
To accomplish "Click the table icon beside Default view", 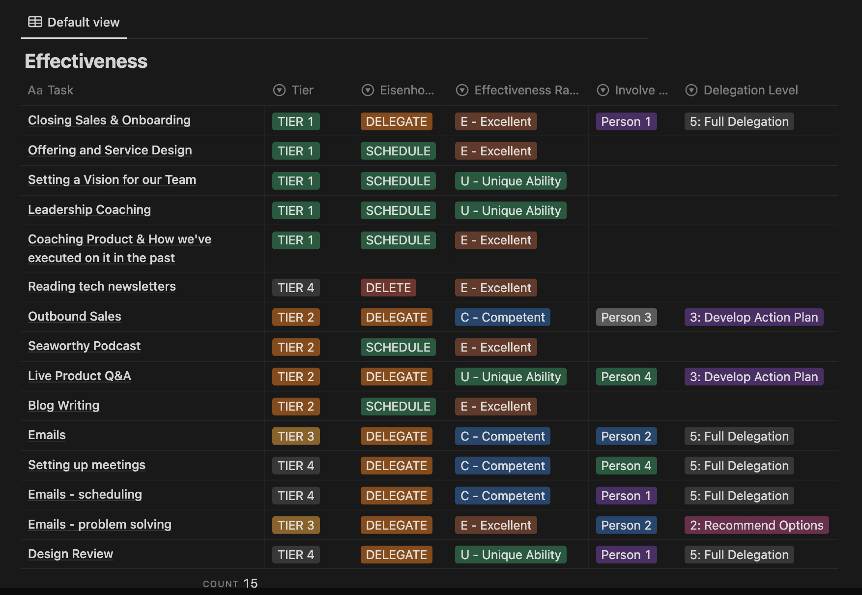I will [x=35, y=22].
